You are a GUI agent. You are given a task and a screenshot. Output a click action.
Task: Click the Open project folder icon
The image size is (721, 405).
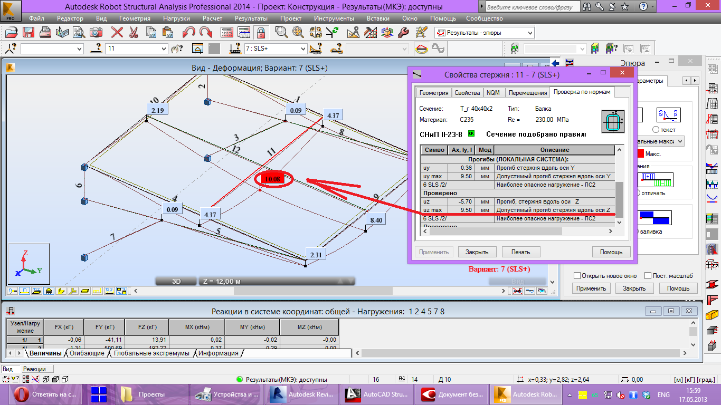coord(12,32)
